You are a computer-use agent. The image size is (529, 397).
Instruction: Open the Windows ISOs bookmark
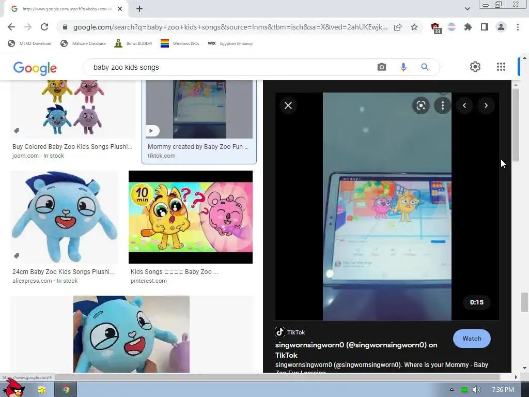180,43
